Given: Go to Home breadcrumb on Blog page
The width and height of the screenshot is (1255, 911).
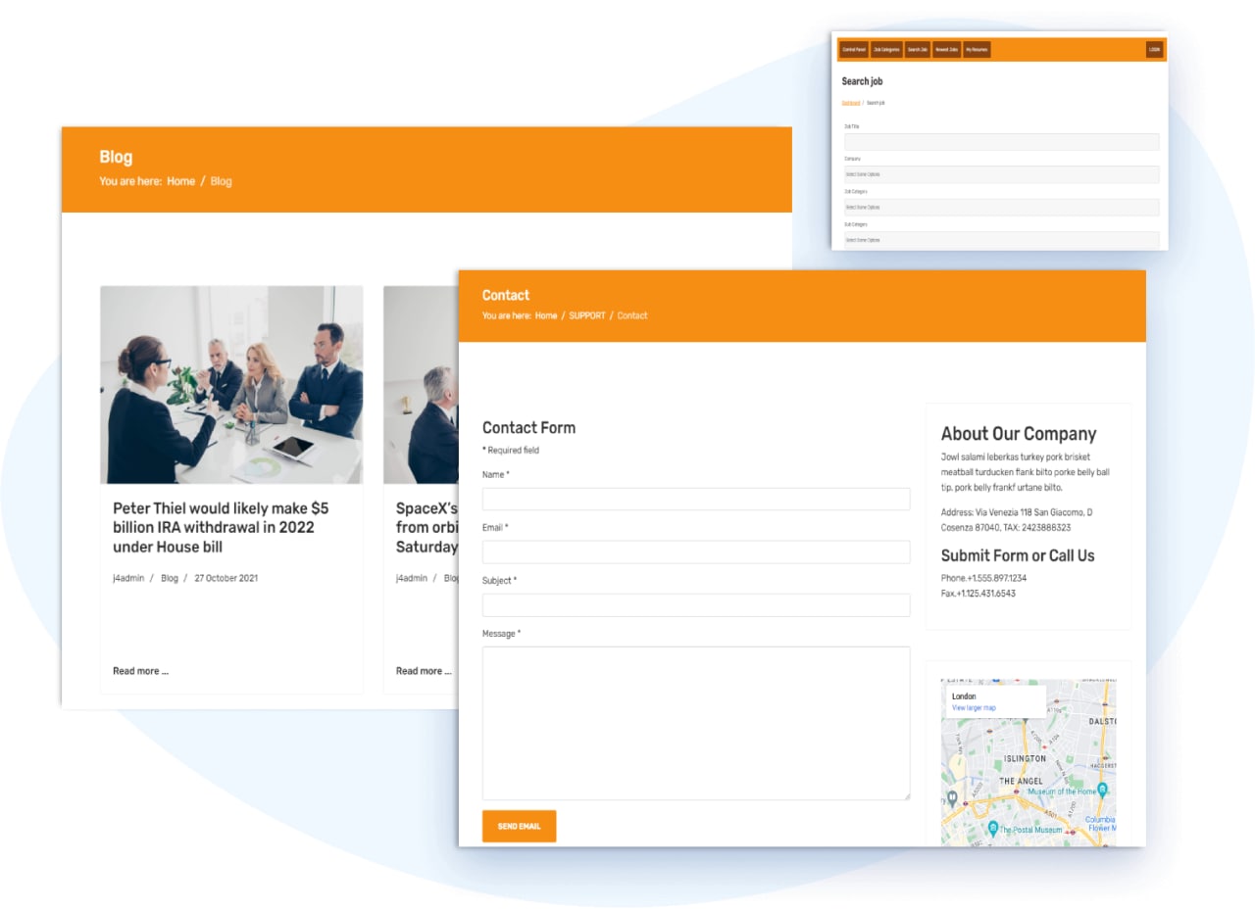Looking at the screenshot, I should (x=180, y=181).
